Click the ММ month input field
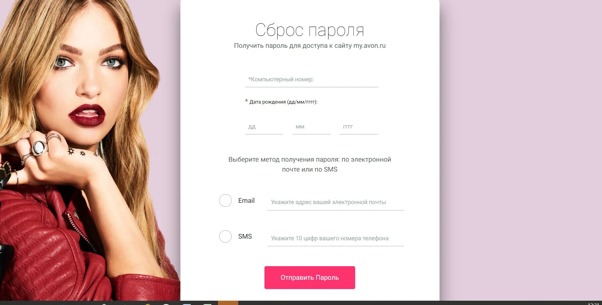Viewport: 602px width, 305px height. pyautogui.click(x=311, y=127)
